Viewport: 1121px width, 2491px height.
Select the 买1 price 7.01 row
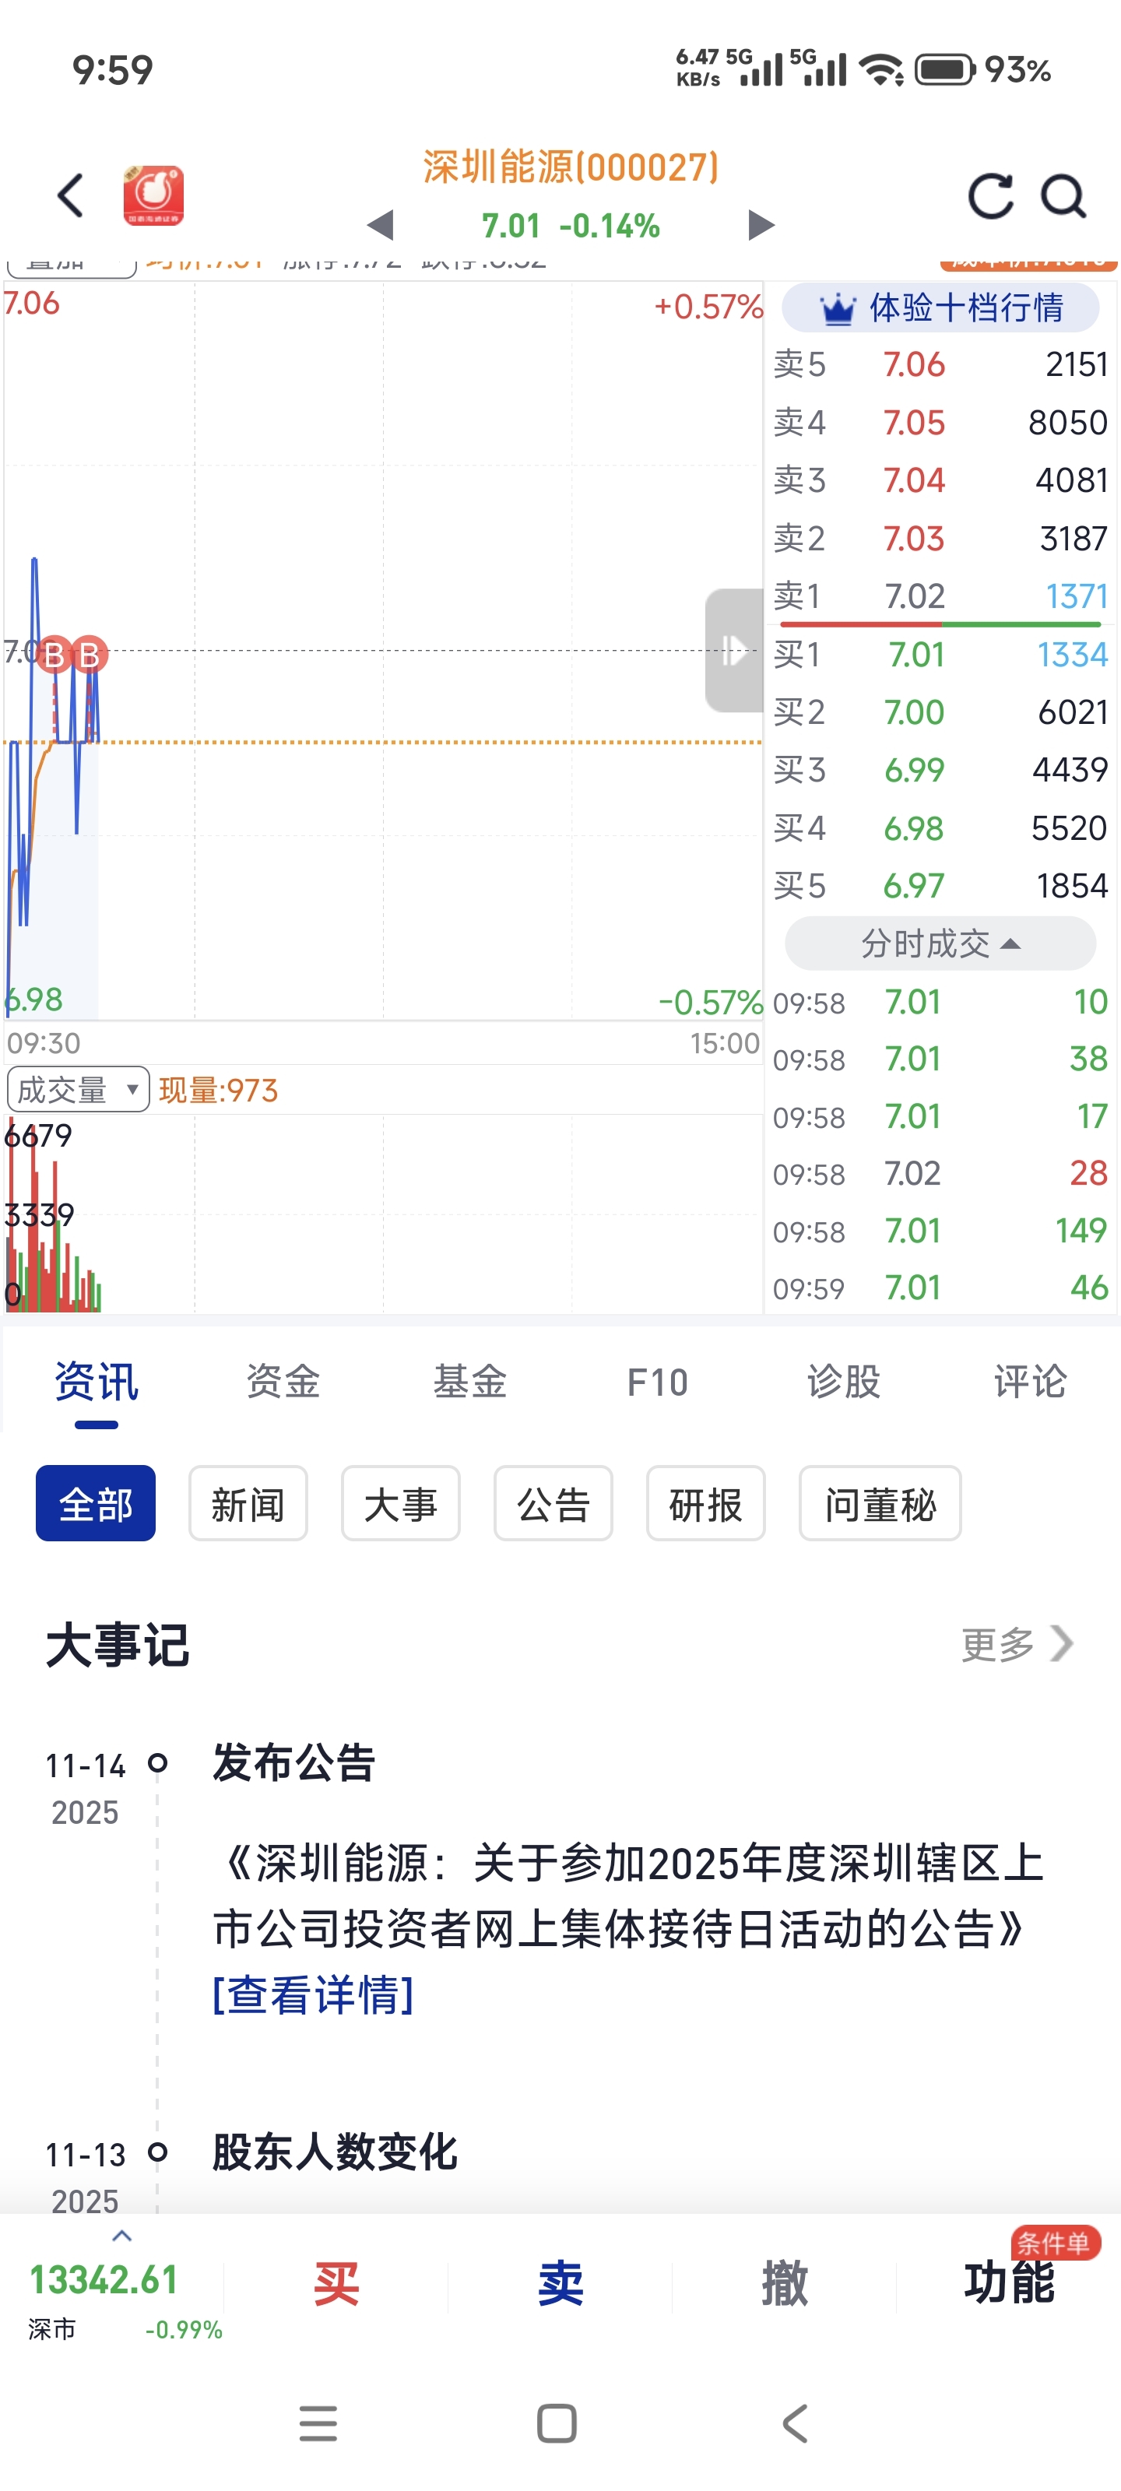pos(940,655)
